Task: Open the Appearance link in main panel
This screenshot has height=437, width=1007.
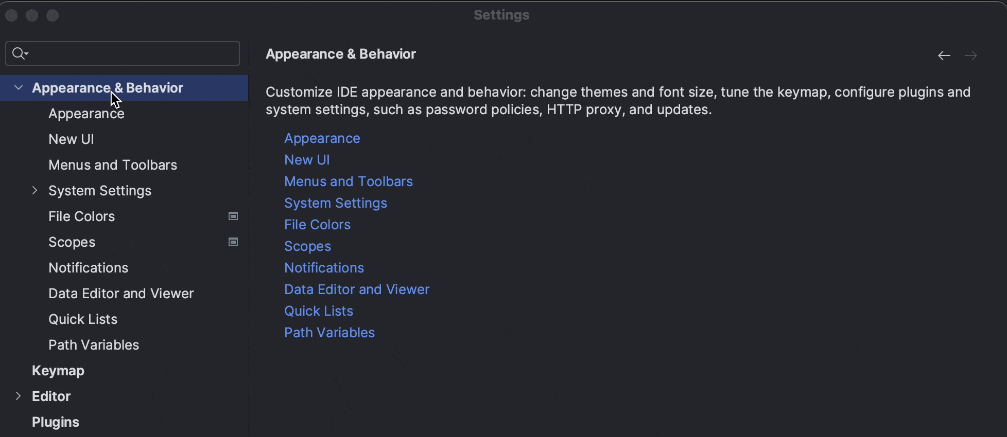Action: pyautogui.click(x=322, y=138)
